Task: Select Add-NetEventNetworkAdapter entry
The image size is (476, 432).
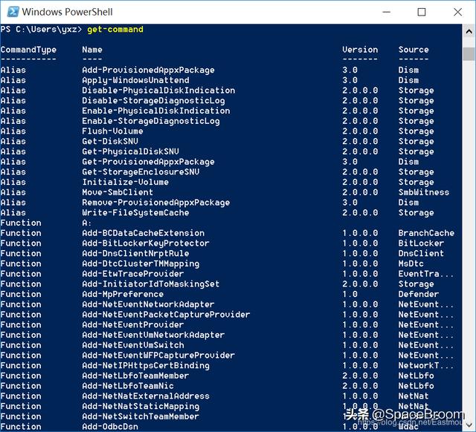Action: [x=148, y=304]
